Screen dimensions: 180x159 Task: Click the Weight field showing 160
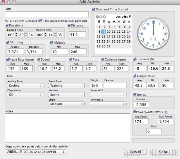click(x=96, y=85)
